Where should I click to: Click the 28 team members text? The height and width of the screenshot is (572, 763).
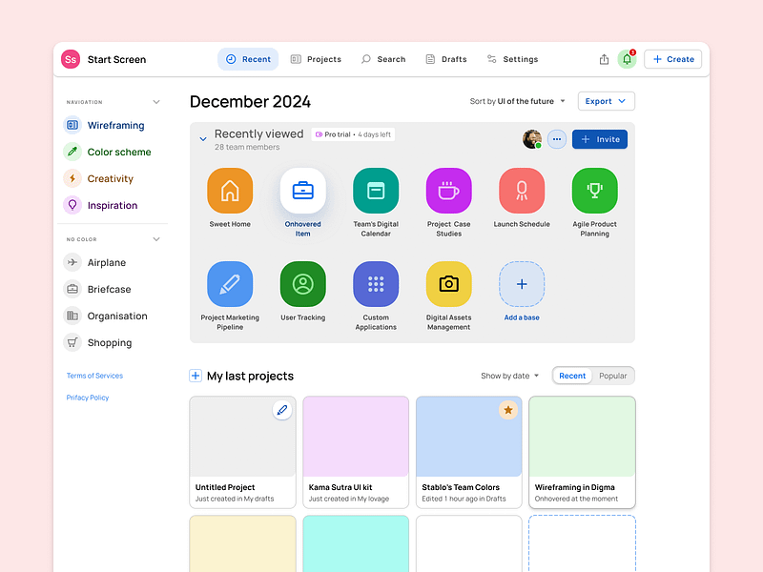pyautogui.click(x=247, y=147)
